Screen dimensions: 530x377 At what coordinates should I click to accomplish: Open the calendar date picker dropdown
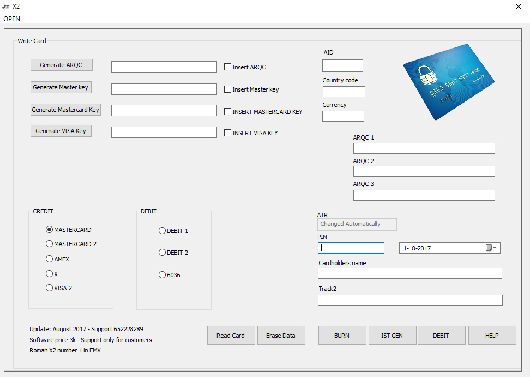(x=491, y=248)
